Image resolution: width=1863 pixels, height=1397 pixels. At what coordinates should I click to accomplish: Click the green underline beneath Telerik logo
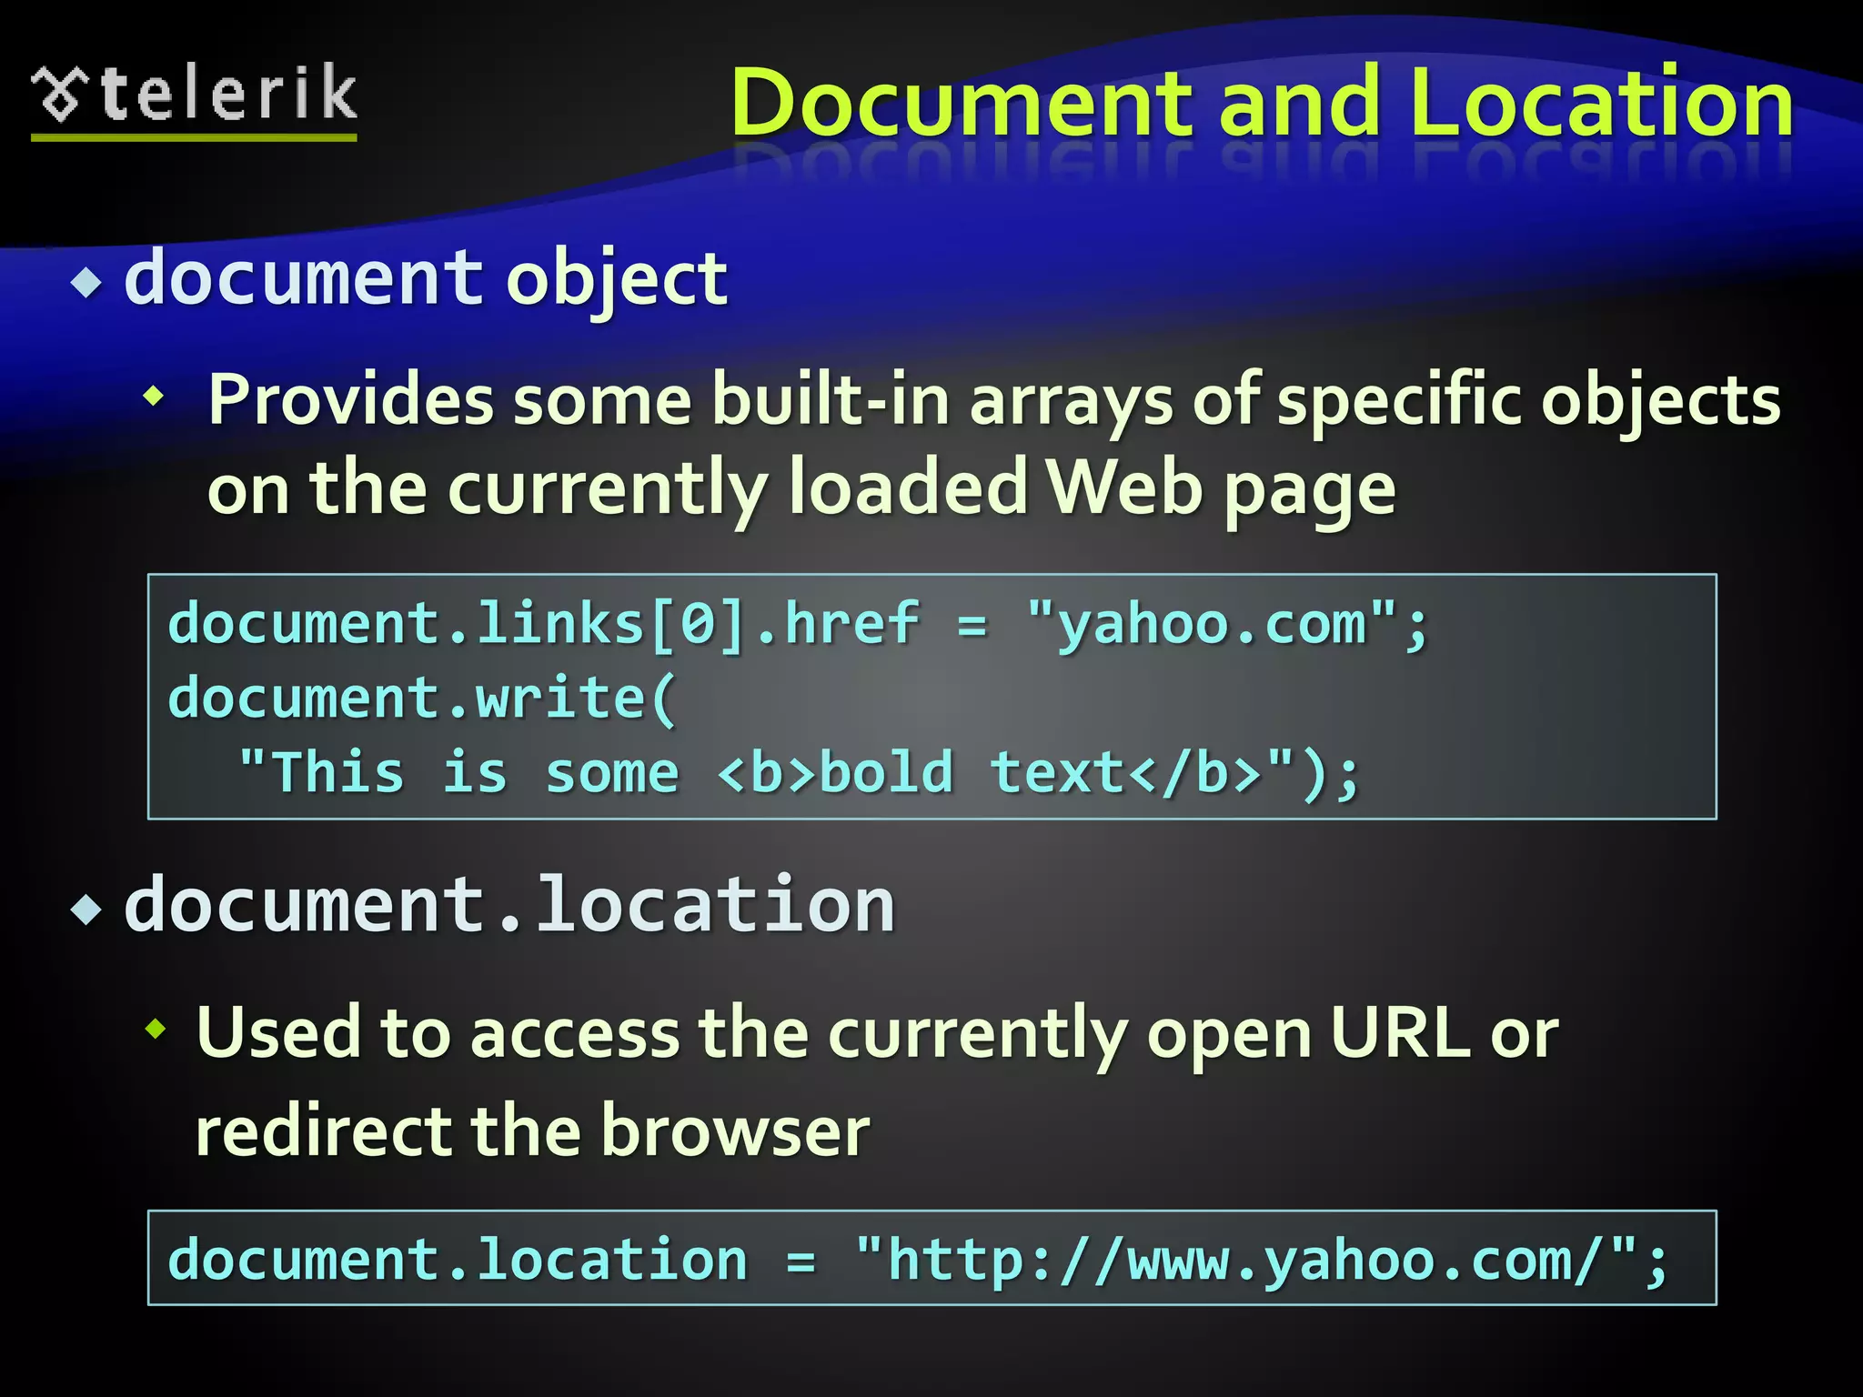click(x=194, y=137)
